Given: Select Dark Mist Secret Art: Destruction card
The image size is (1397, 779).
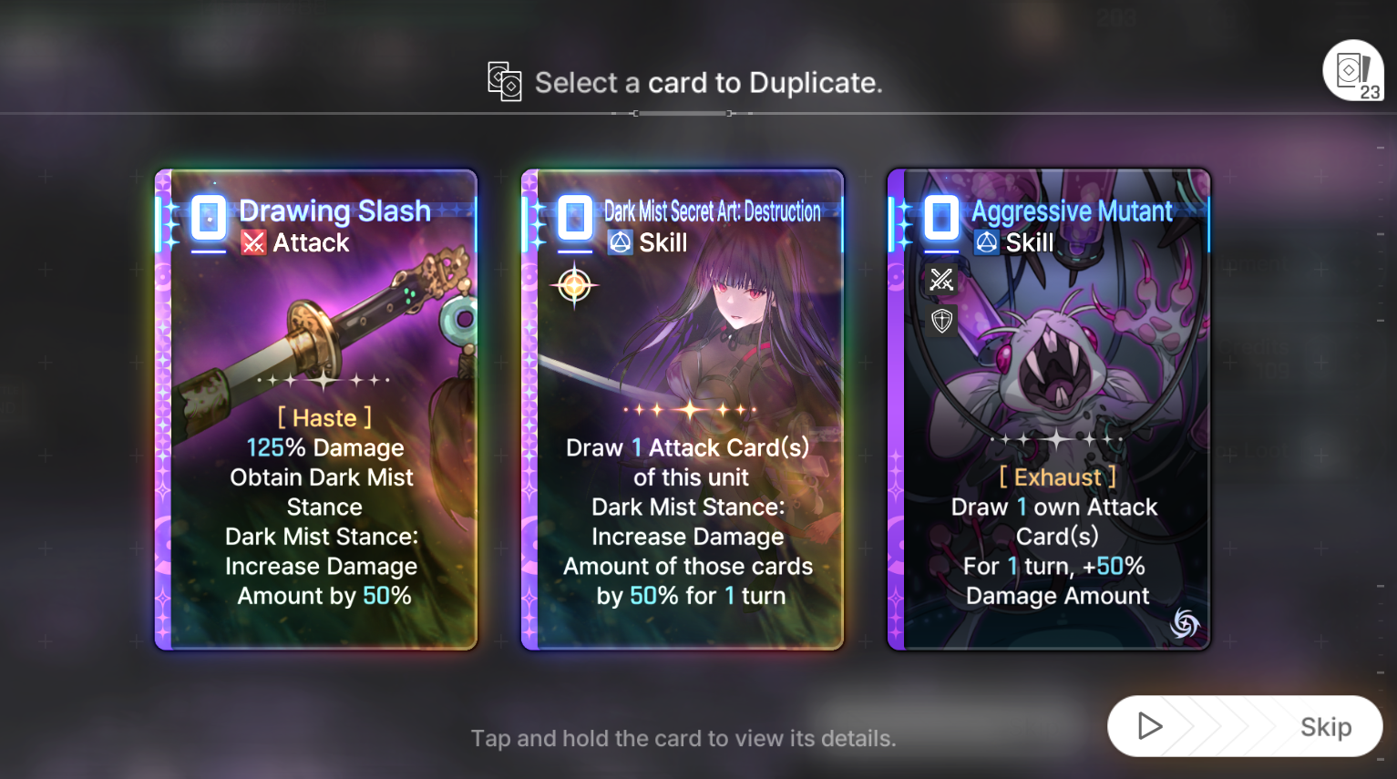Looking at the screenshot, I should point(683,409).
